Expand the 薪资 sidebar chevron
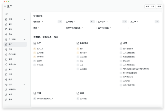The height and width of the screenshot is (112, 166). [x=24, y=85]
